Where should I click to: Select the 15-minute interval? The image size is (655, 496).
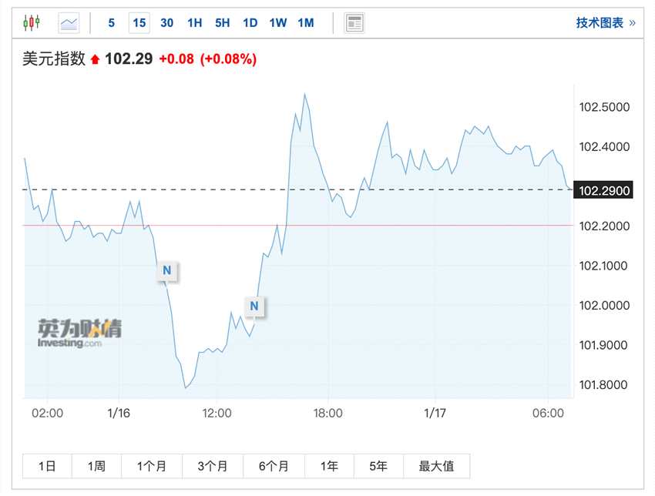click(139, 23)
